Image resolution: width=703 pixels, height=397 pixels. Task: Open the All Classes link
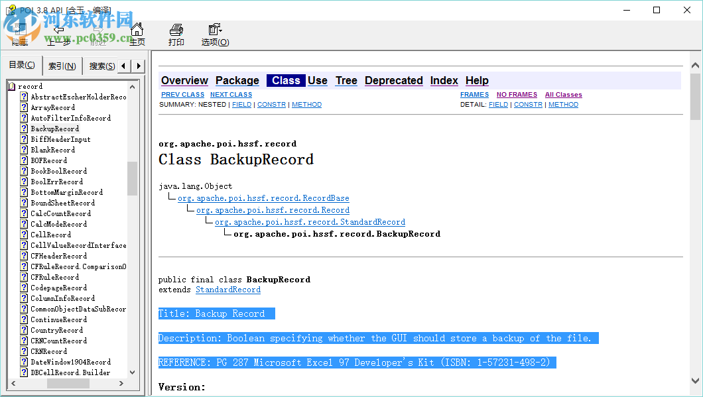[x=564, y=95]
